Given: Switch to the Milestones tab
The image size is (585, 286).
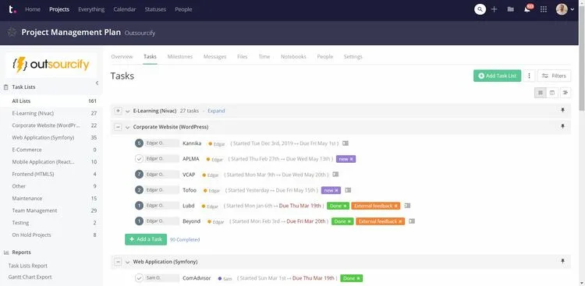Looking at the screenshot, I should [x=180, y=57].
